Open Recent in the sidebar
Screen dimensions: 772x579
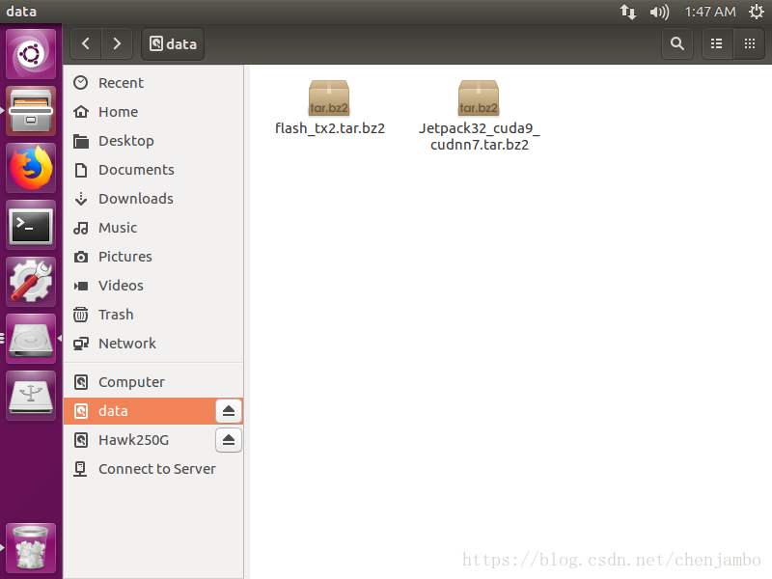[153, 83]
